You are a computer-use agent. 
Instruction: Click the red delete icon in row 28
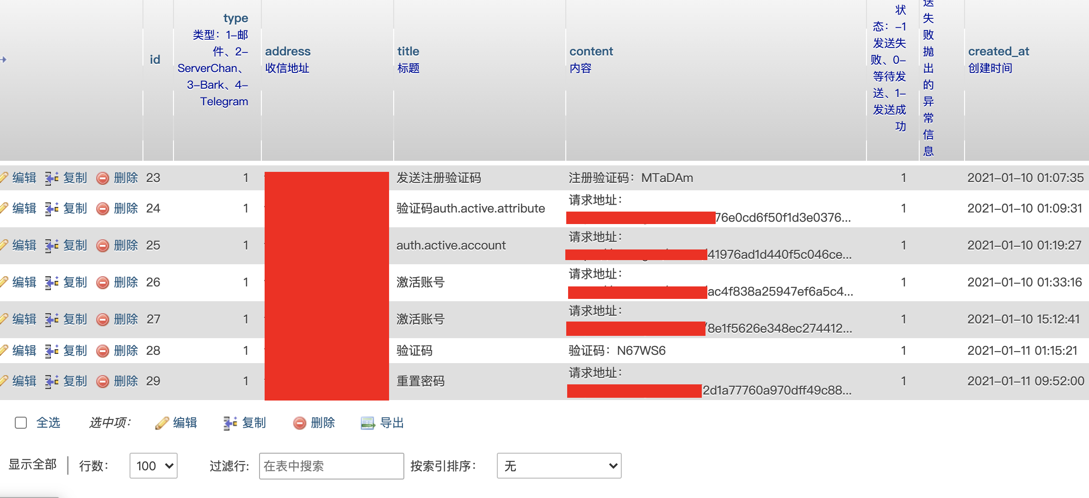[x=103, y=351]
